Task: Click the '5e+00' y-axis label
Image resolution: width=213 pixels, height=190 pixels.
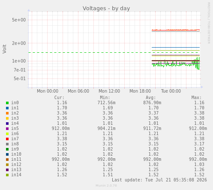Action: tap(19, 20)
